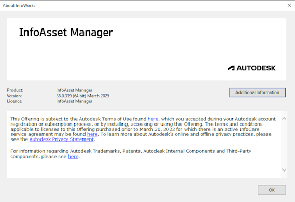Click the InfoAsset Manager large heading
The height and width of the screenshot is (202, 295).
tap(66, 33)
